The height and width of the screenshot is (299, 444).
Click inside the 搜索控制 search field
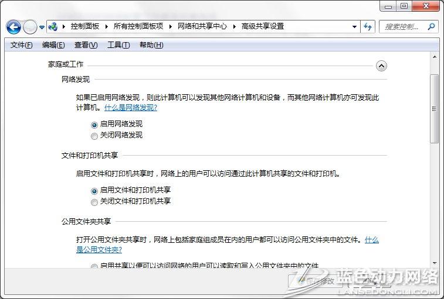coord(403,26)
